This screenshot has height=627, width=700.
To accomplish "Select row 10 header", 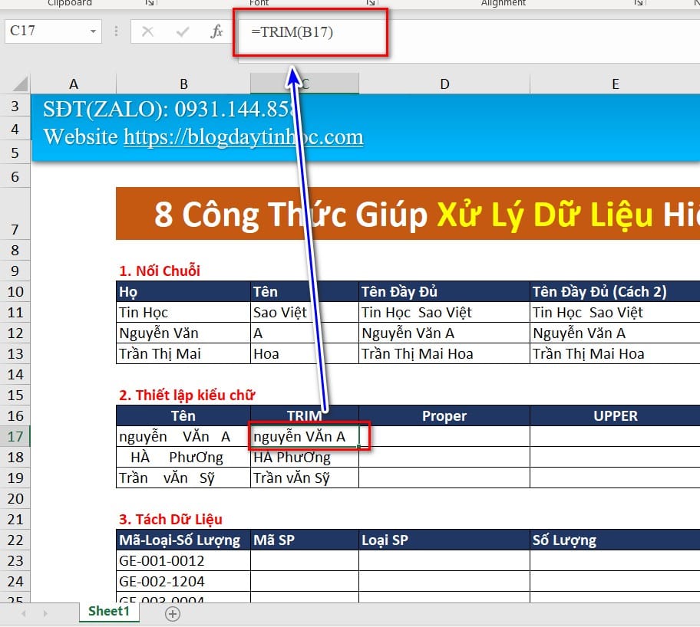I will [15, 291].
